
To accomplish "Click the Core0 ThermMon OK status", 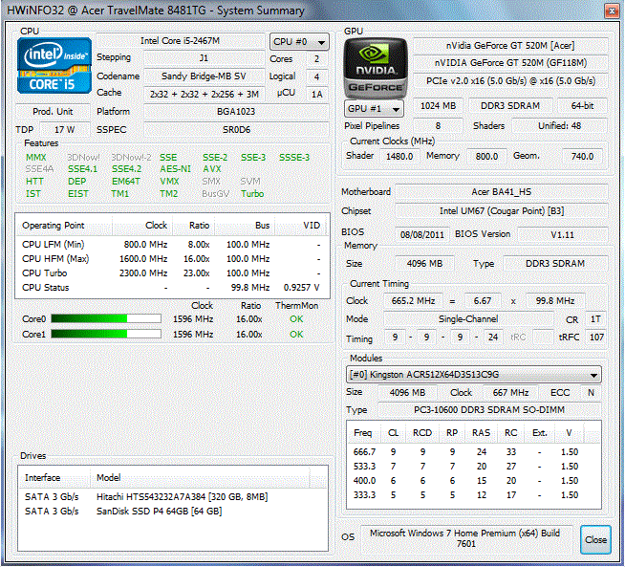I will (x=296, y=319).
